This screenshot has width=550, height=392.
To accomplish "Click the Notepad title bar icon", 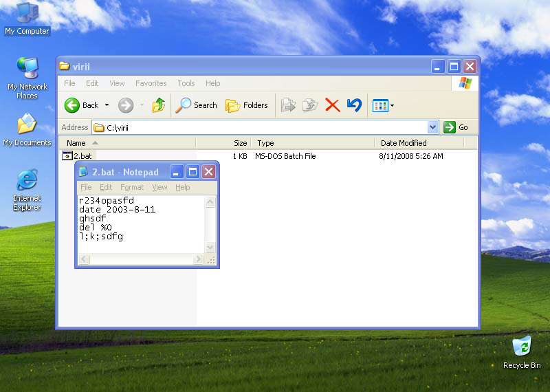I will click(x=83, y=172).
